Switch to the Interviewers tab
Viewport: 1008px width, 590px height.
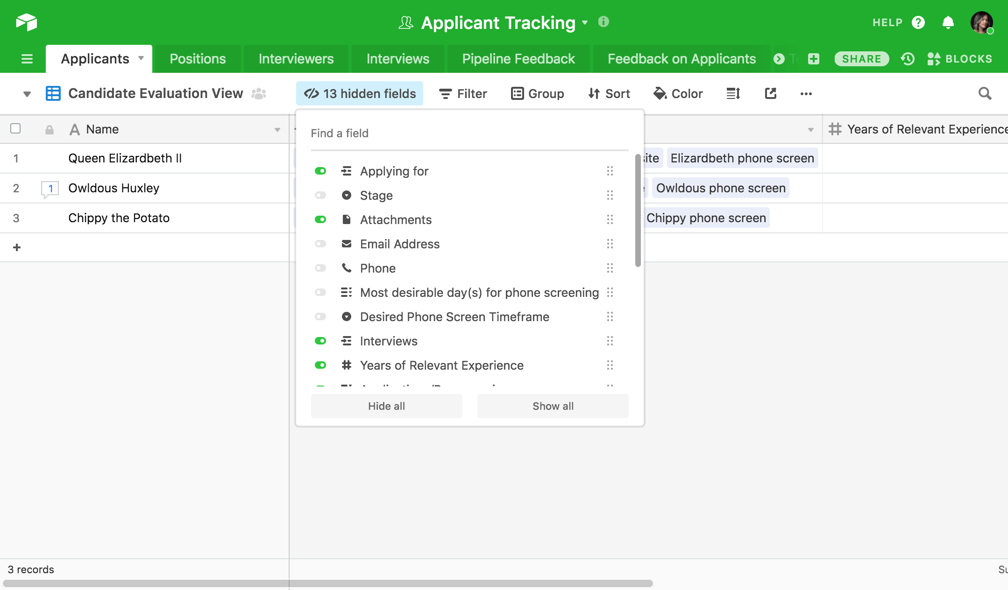click(x=296, y=59)
